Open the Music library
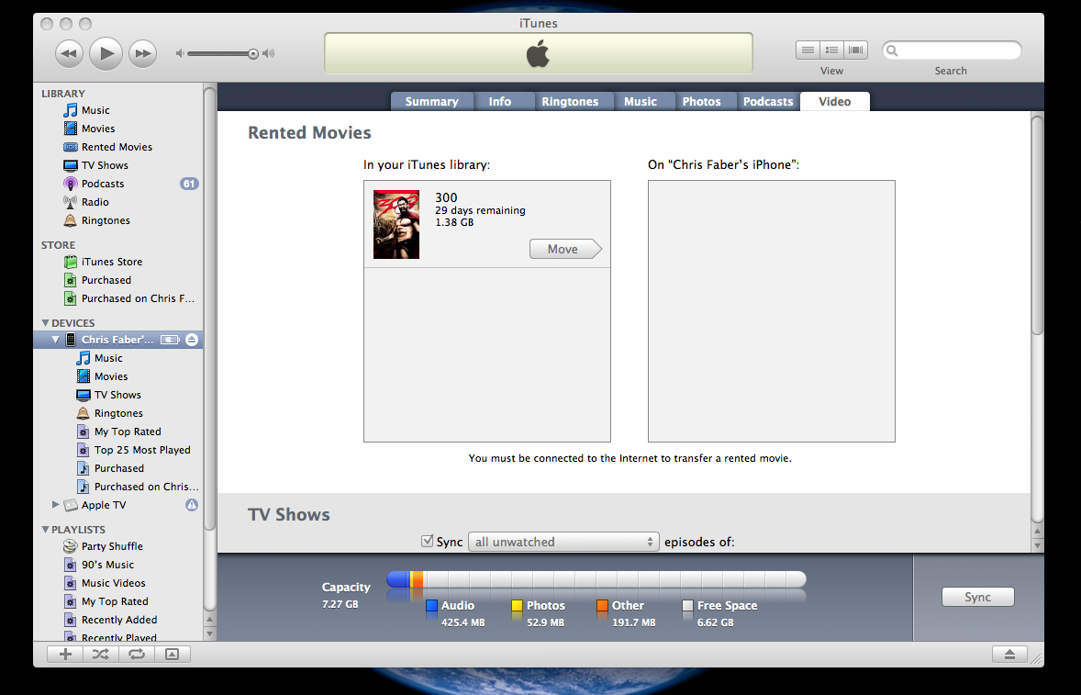 pyautogui.click(x=95, y=110)
